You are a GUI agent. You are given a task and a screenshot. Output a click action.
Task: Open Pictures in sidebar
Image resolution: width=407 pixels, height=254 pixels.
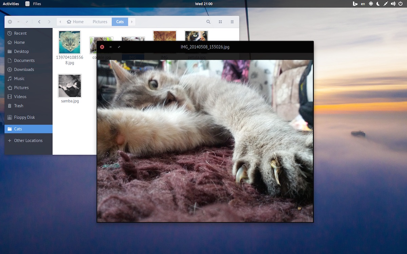[28, 87]
